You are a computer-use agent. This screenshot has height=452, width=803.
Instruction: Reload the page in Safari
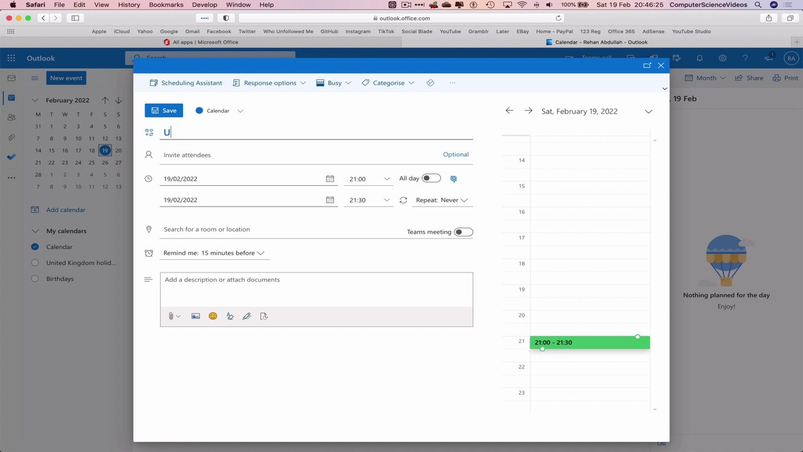pyautogui.click(x=558, y=18)
